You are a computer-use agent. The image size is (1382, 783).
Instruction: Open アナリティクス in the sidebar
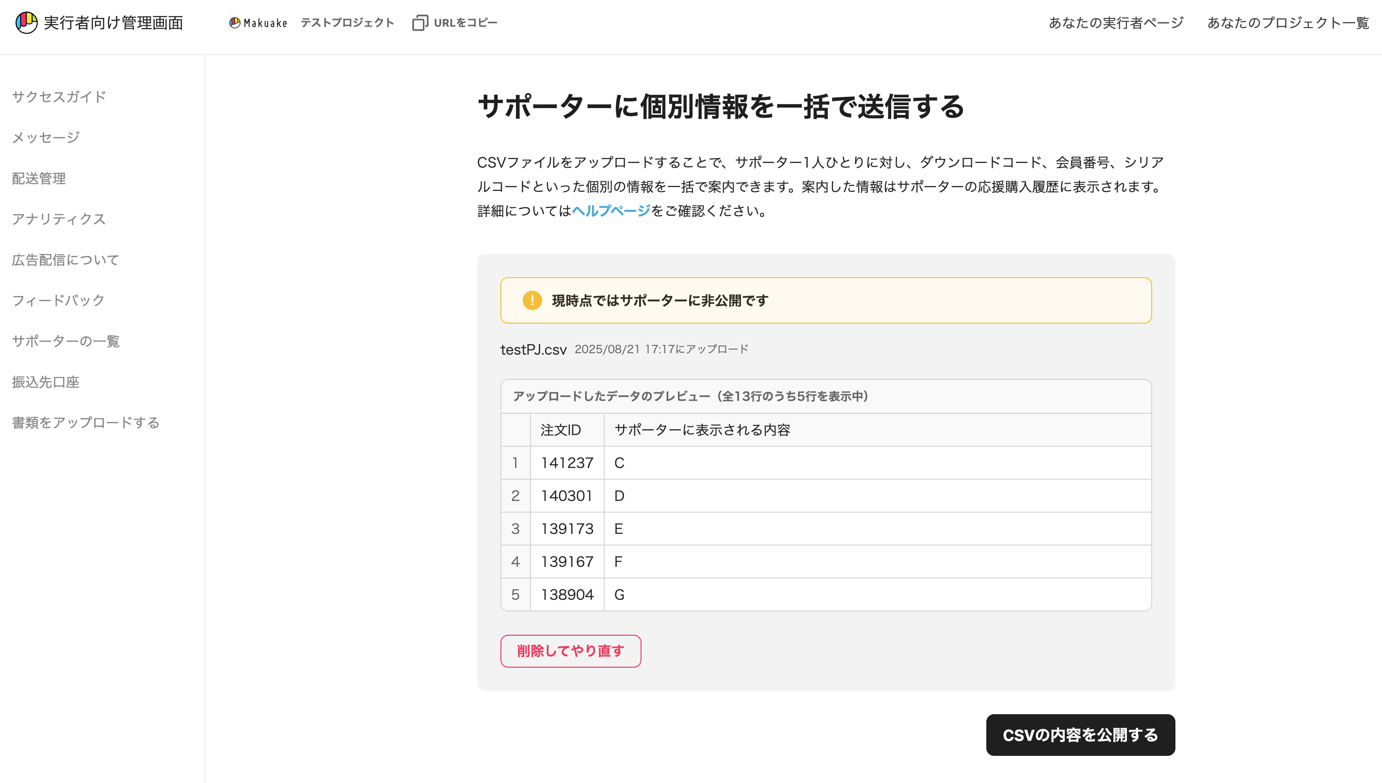(x=59, y=219)
